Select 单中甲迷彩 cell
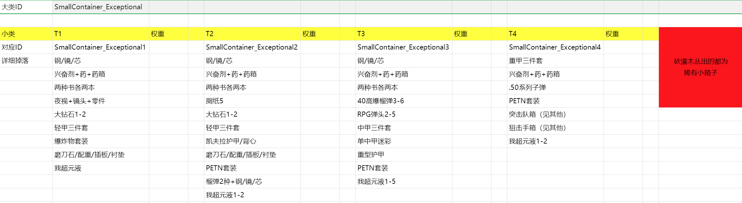 404,141
